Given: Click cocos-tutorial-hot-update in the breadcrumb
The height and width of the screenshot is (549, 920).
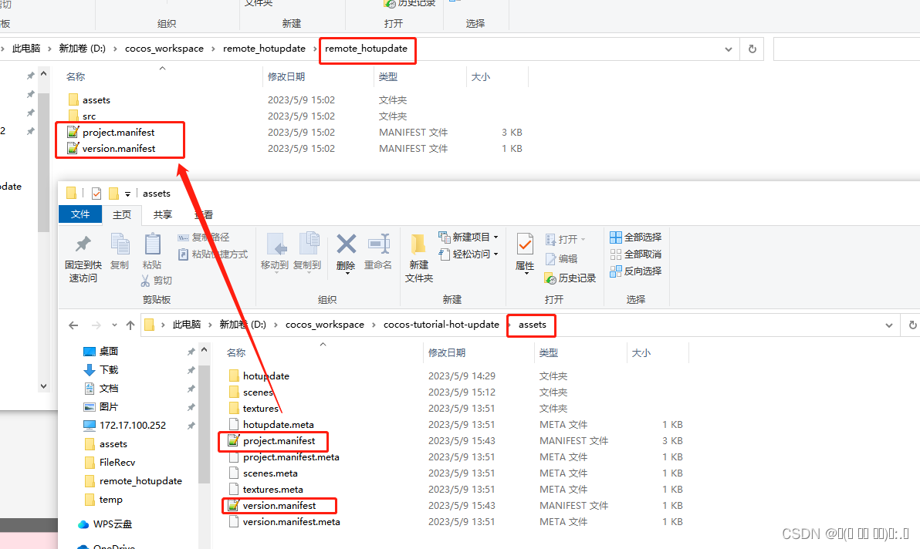Looking at the screenshot, I should (441, 325).
